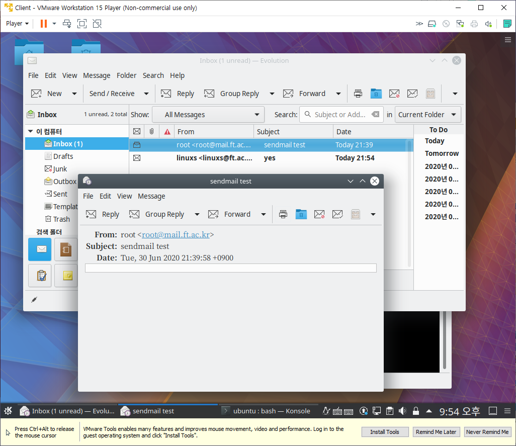This screenshot has height=446, width=516.
Task: Open Message menu in sendmail test window
Action: (x=151, y=197)
